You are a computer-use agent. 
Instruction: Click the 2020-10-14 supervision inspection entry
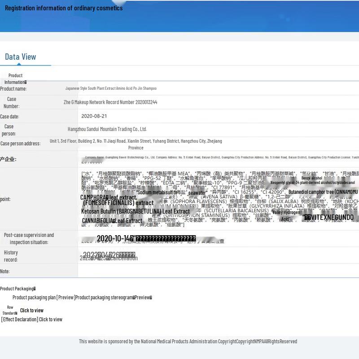(x=146, y=238)
